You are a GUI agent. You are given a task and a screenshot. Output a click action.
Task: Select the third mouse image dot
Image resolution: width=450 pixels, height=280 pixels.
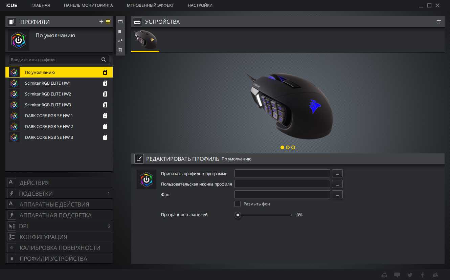[x=293, y=147]
